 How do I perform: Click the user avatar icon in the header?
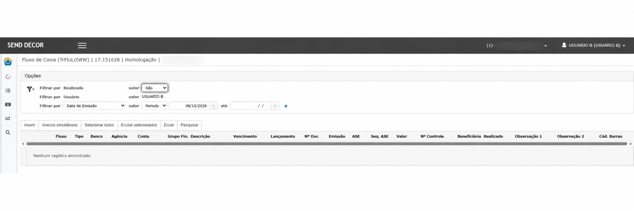564,45
